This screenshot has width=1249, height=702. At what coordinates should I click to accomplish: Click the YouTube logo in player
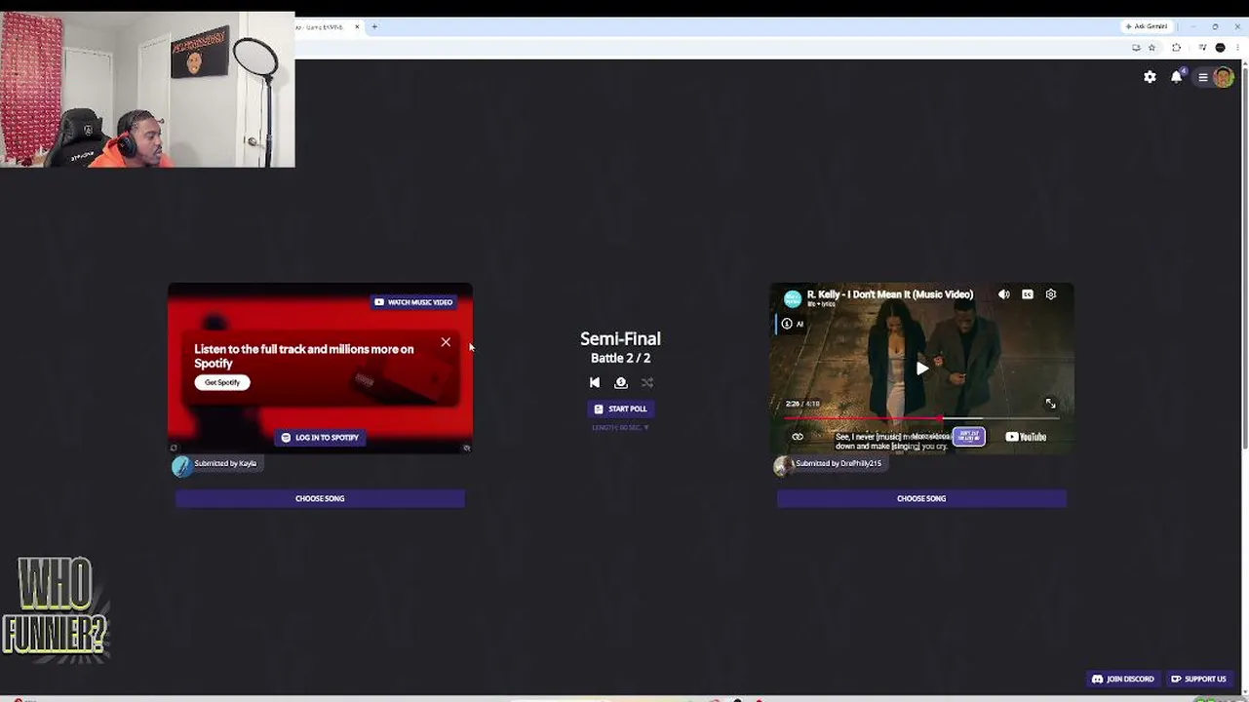1026,437
